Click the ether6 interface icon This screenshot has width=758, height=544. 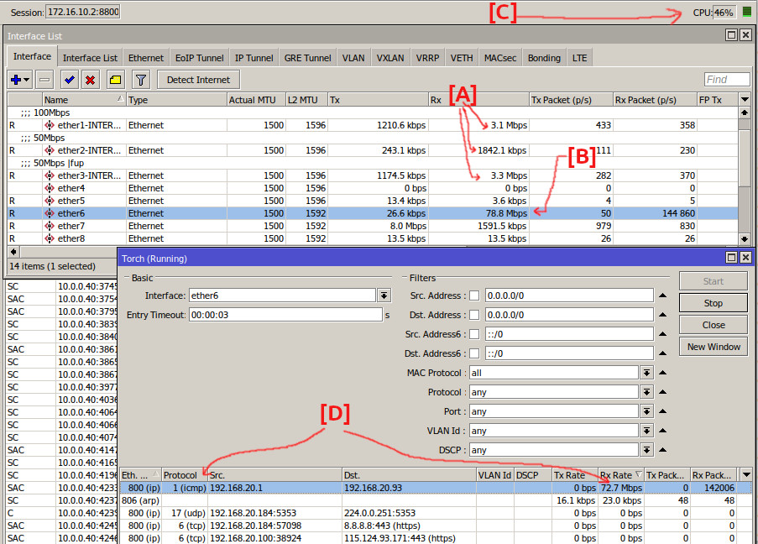(50, 213)
